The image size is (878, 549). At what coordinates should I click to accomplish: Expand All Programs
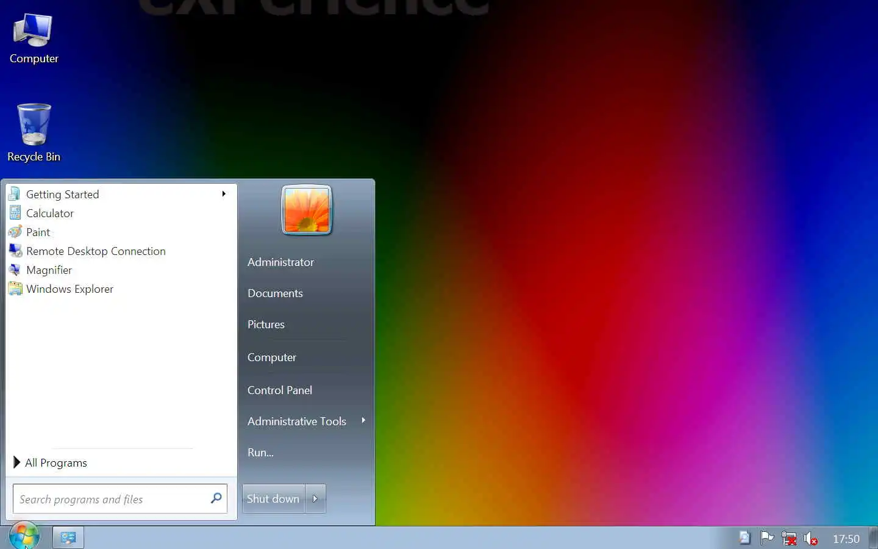click(x=51, y=462)
